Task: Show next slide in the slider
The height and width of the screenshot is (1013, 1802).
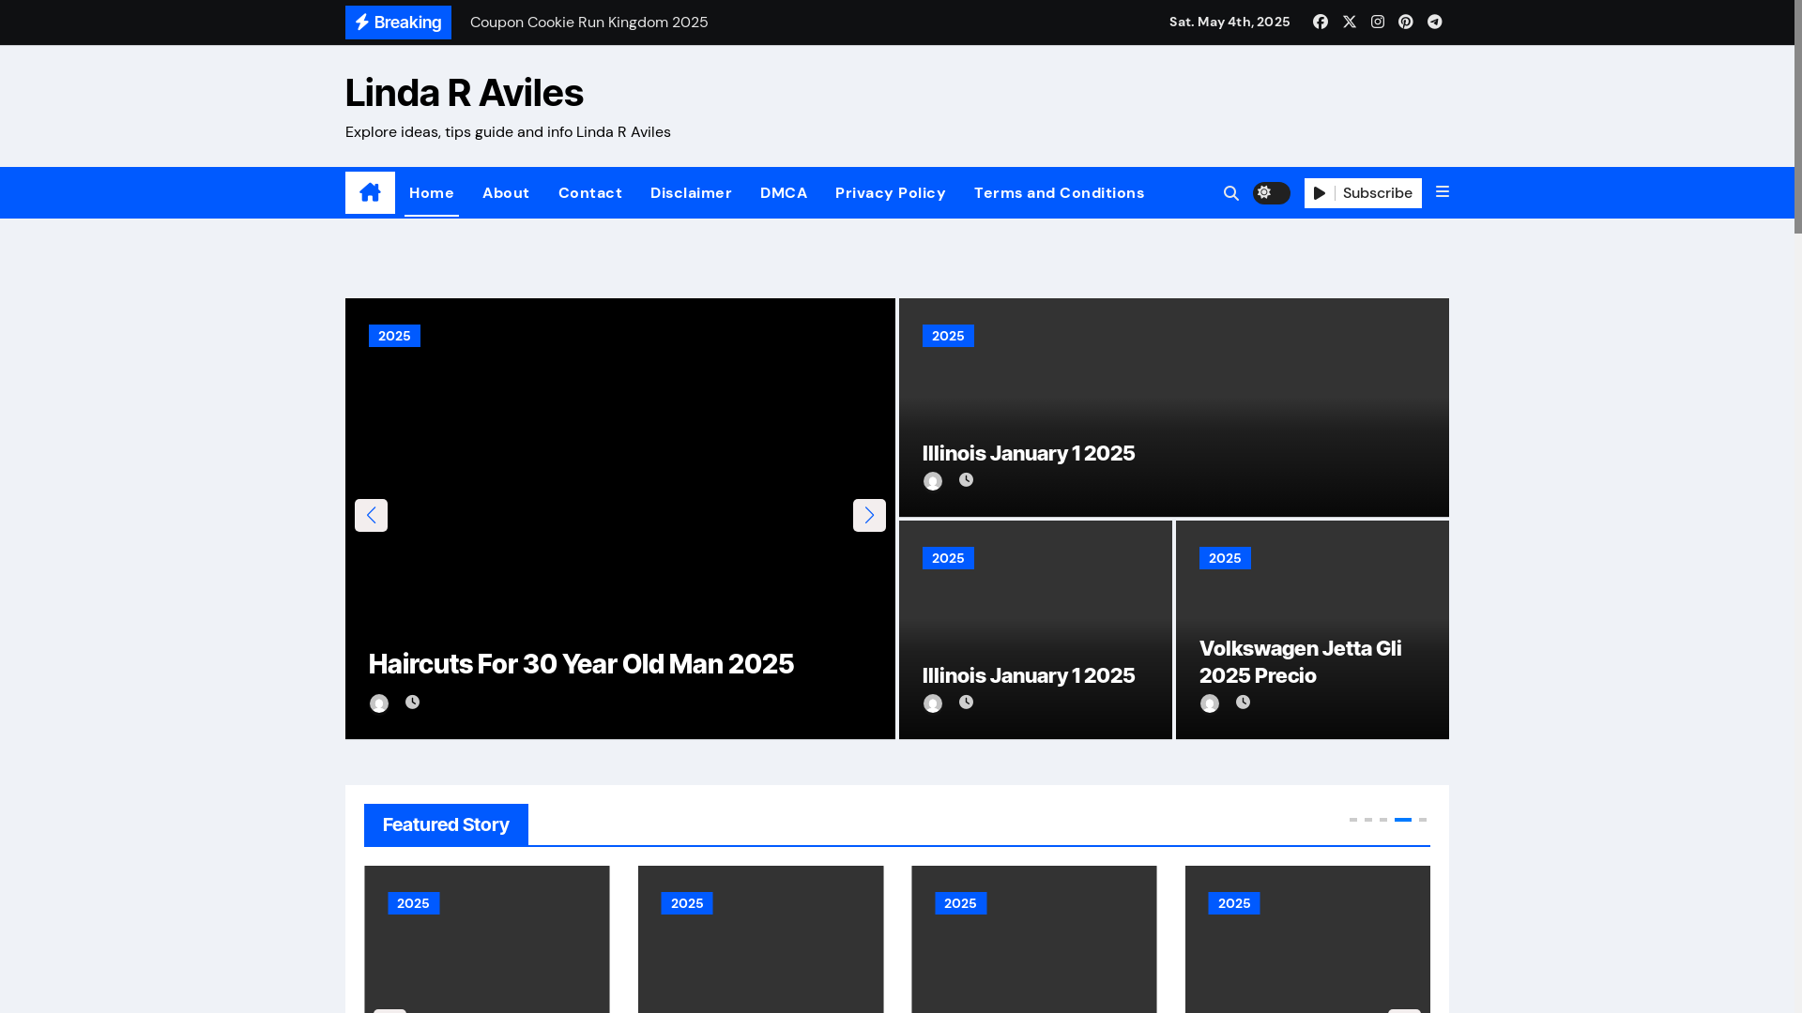Action: [869, 515]
